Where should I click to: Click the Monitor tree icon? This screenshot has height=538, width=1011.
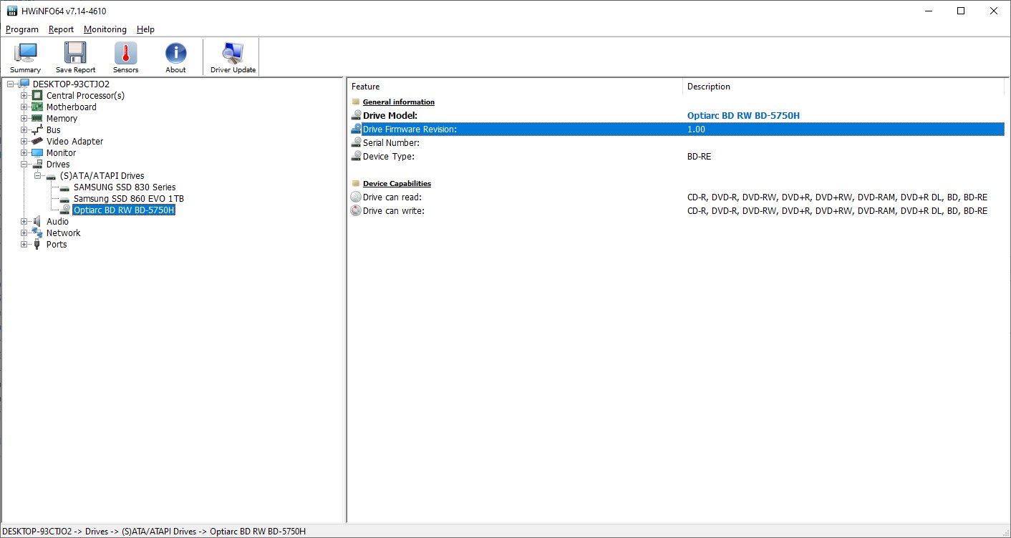[x=37, y=152]
